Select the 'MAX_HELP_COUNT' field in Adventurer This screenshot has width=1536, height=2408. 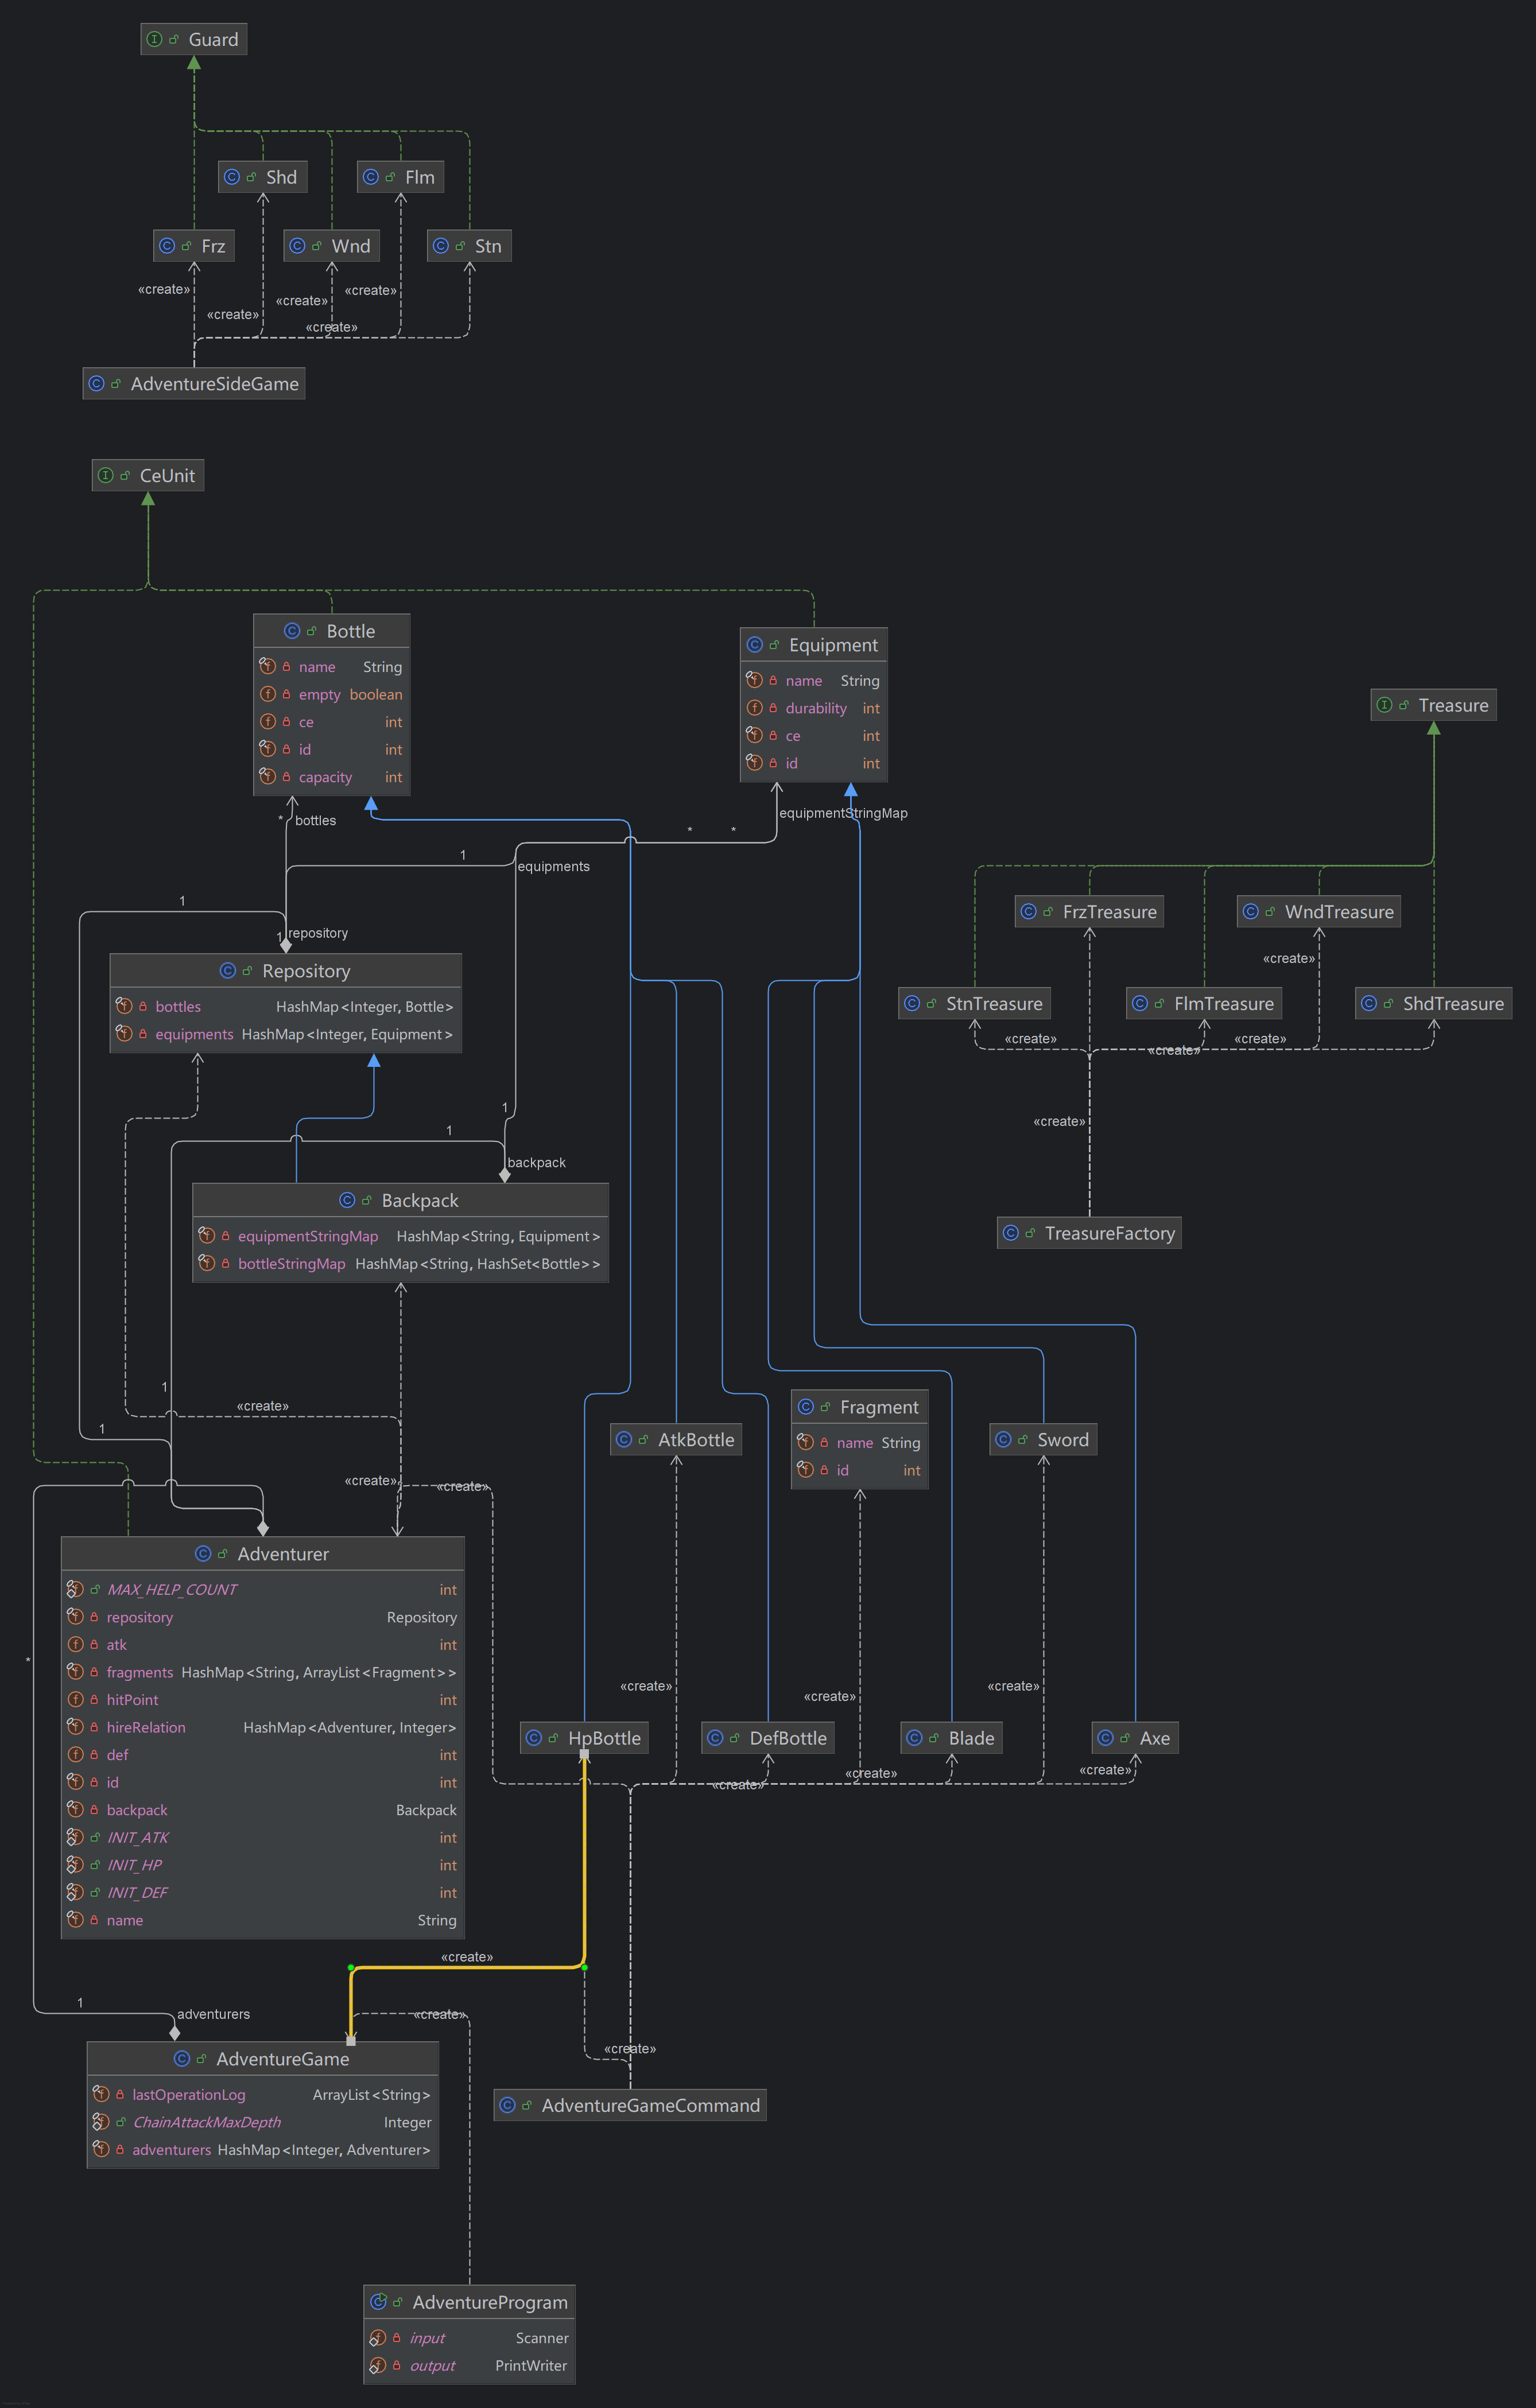(x=262, y=1589)
